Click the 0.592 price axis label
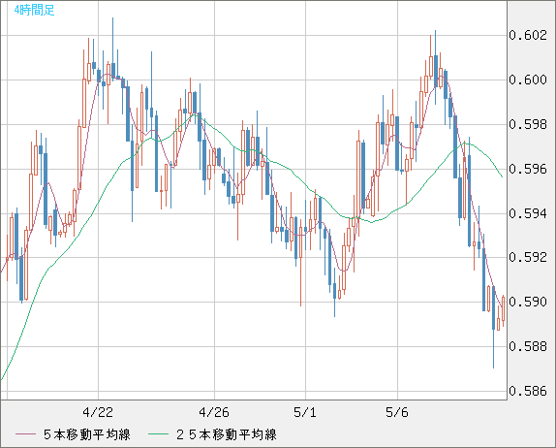Screen dimensions: 556x448 (528, 257)
